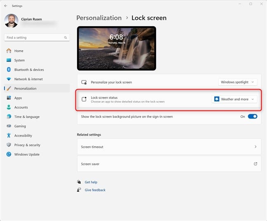Image resolution: width=267 pixels, height=221 pixels.
Task: Click the Find a setting search box
Action: [37, 37]
